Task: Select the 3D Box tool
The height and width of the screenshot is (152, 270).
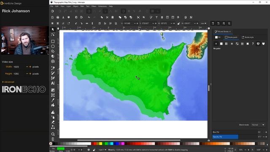Action: [x=53, y=56]
